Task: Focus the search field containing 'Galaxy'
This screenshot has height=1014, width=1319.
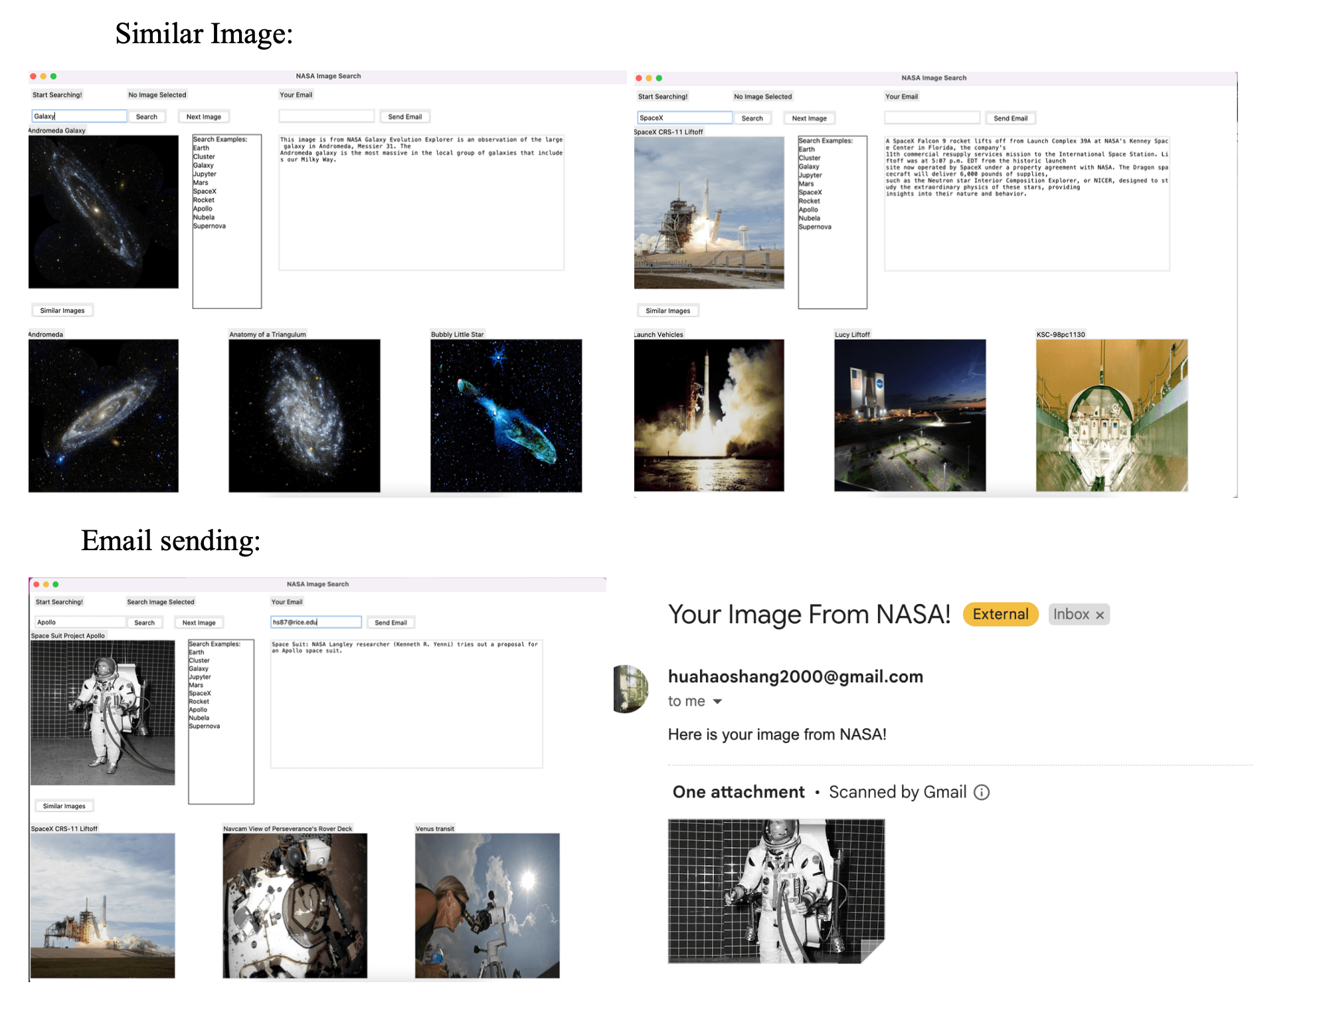Action: [x=79, y=116]
